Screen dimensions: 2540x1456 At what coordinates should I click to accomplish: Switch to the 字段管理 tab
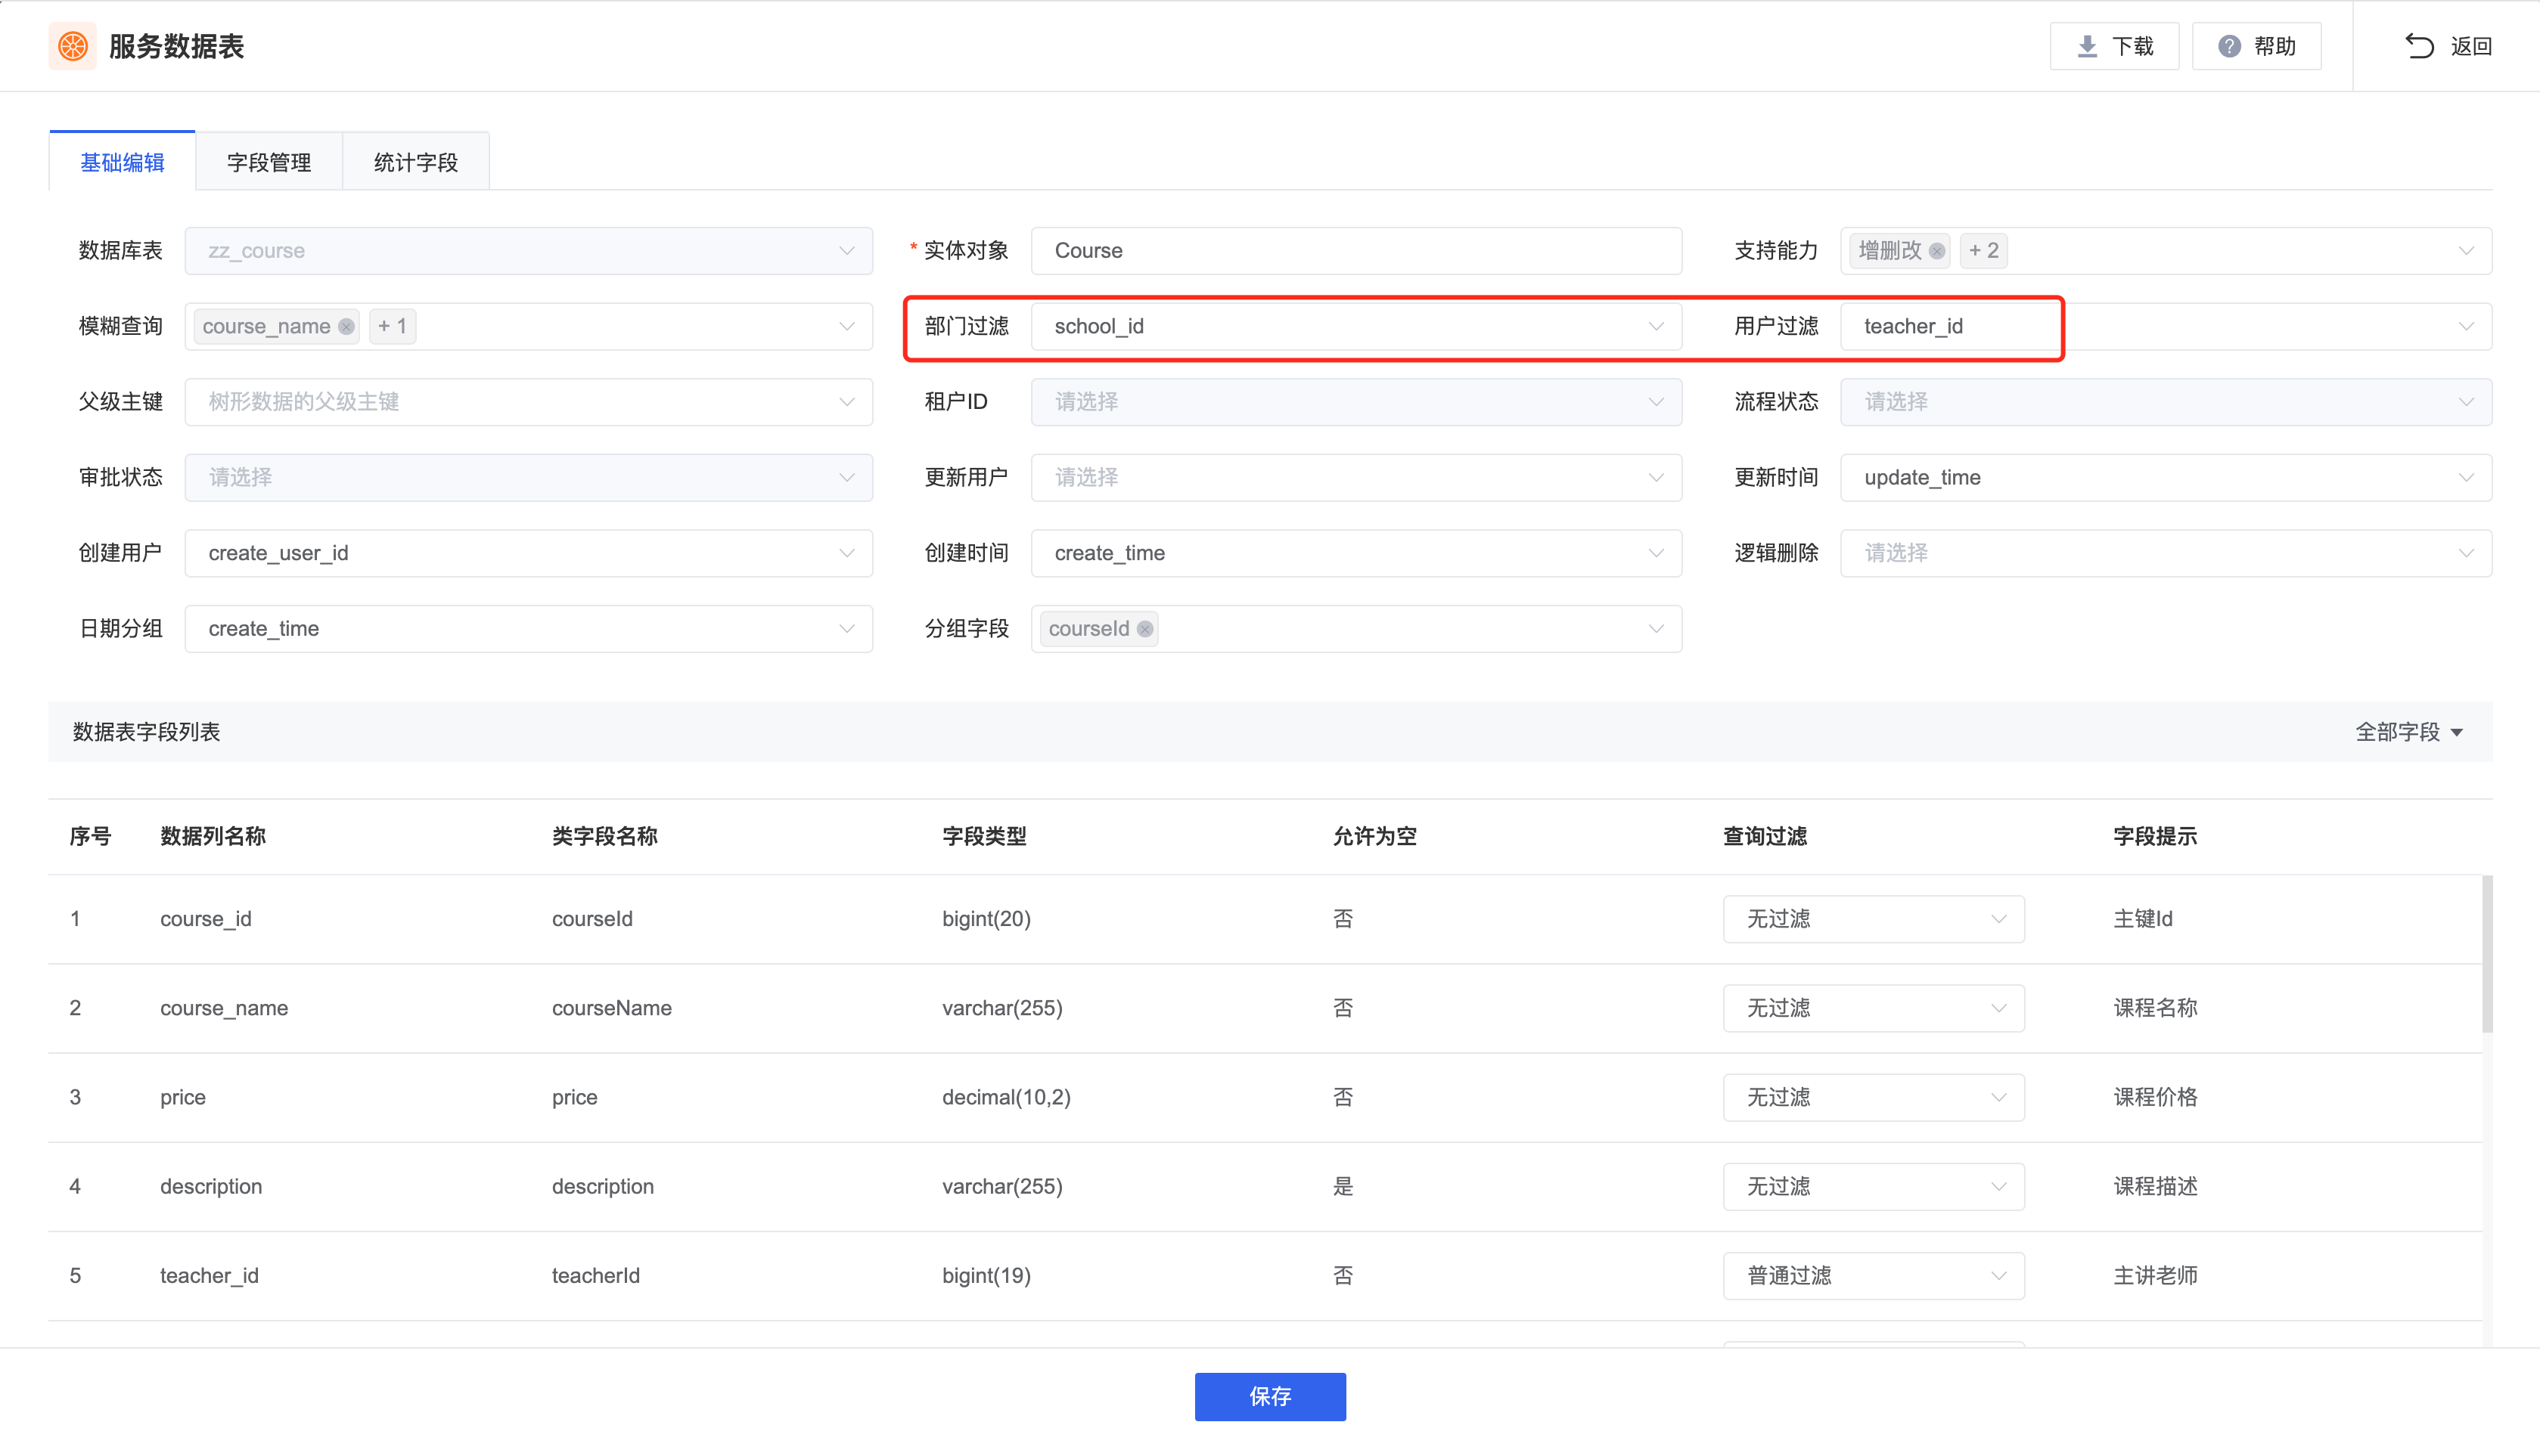pos(269,162)
